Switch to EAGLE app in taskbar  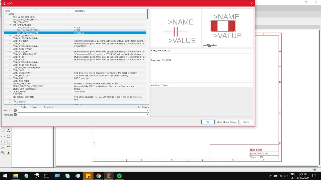coord(109,176)
